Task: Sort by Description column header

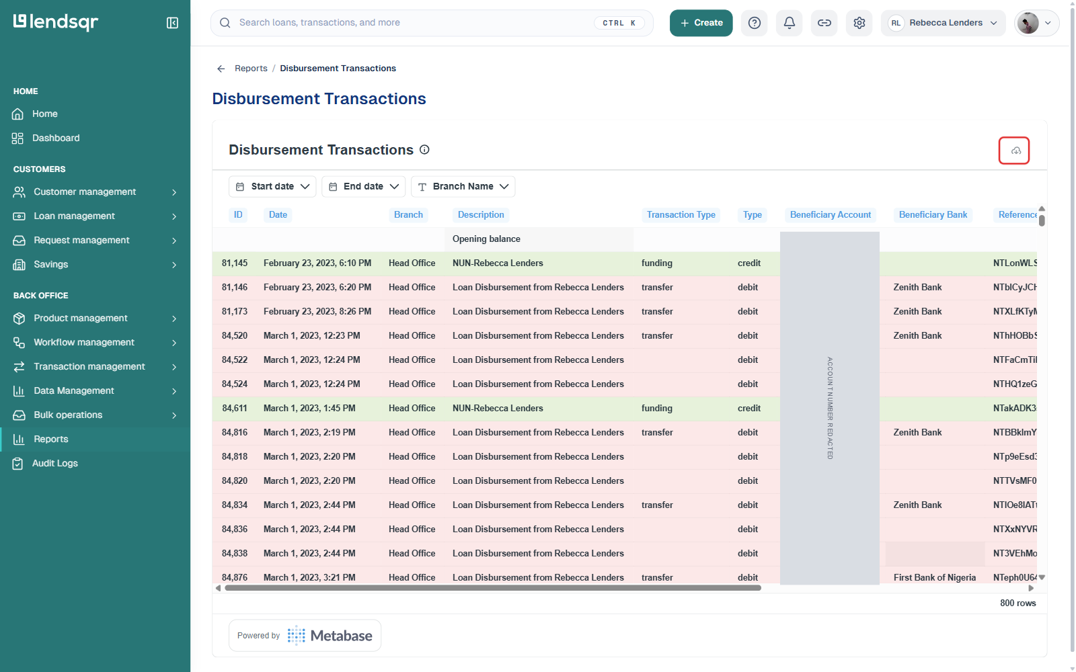Action: point(481,215)
